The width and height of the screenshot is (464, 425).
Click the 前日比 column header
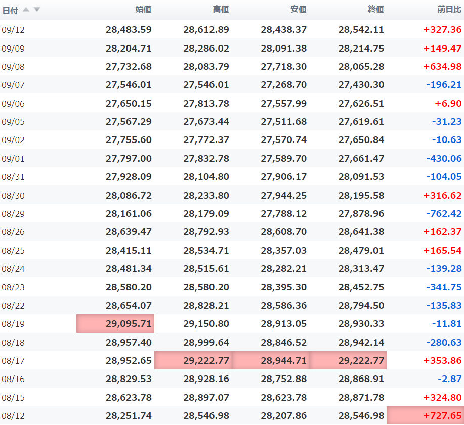tap(449, 10)
